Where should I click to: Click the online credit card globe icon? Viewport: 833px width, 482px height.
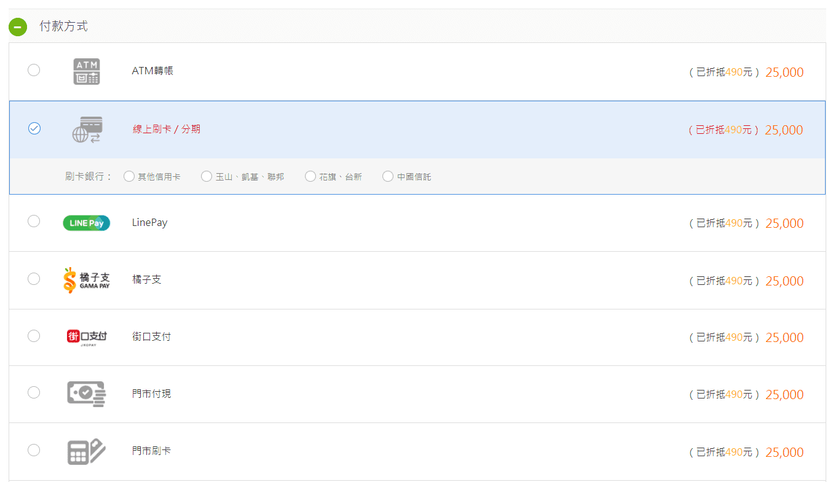pos(87,130)
